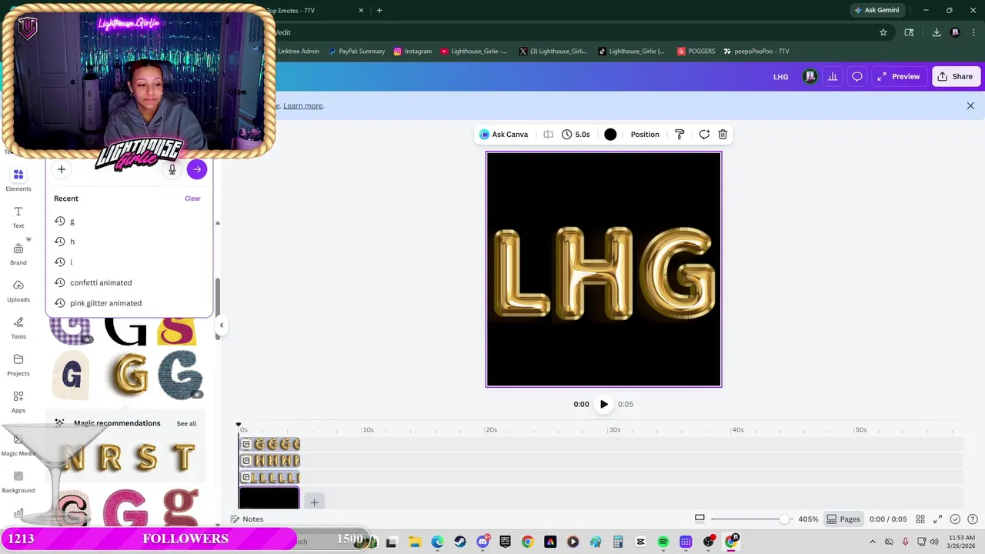985x554 pixels.
Task: Switch to Top Emotes - 7TV browser tab
Action: click(x=316, y=10)
